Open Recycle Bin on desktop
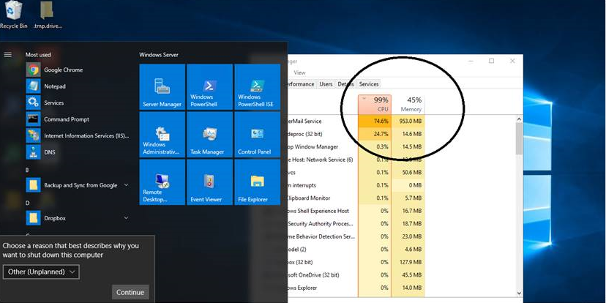Screen dimensions: 606x303 click(13, 15)
